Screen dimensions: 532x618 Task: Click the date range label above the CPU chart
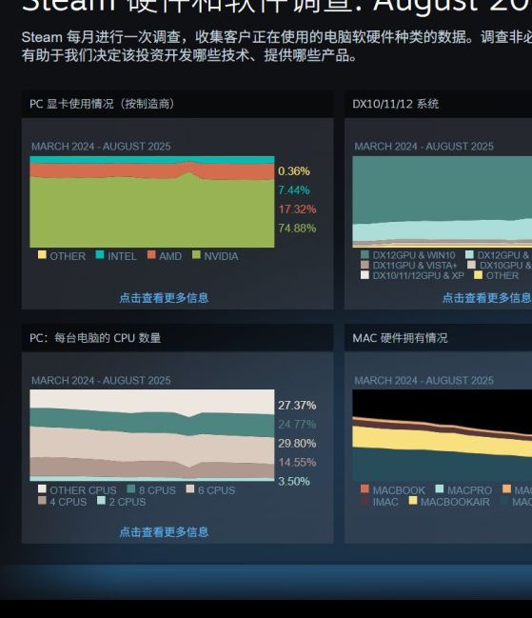coord(101,381)
